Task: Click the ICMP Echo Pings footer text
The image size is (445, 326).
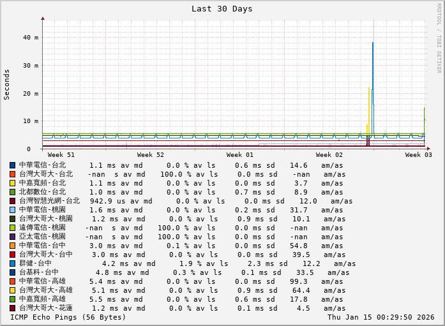Action: (x=68, y=317)
